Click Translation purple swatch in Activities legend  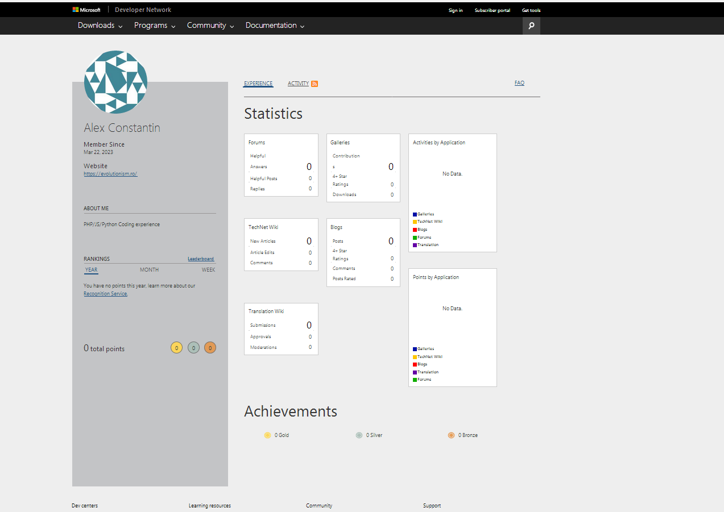(415, 245)
